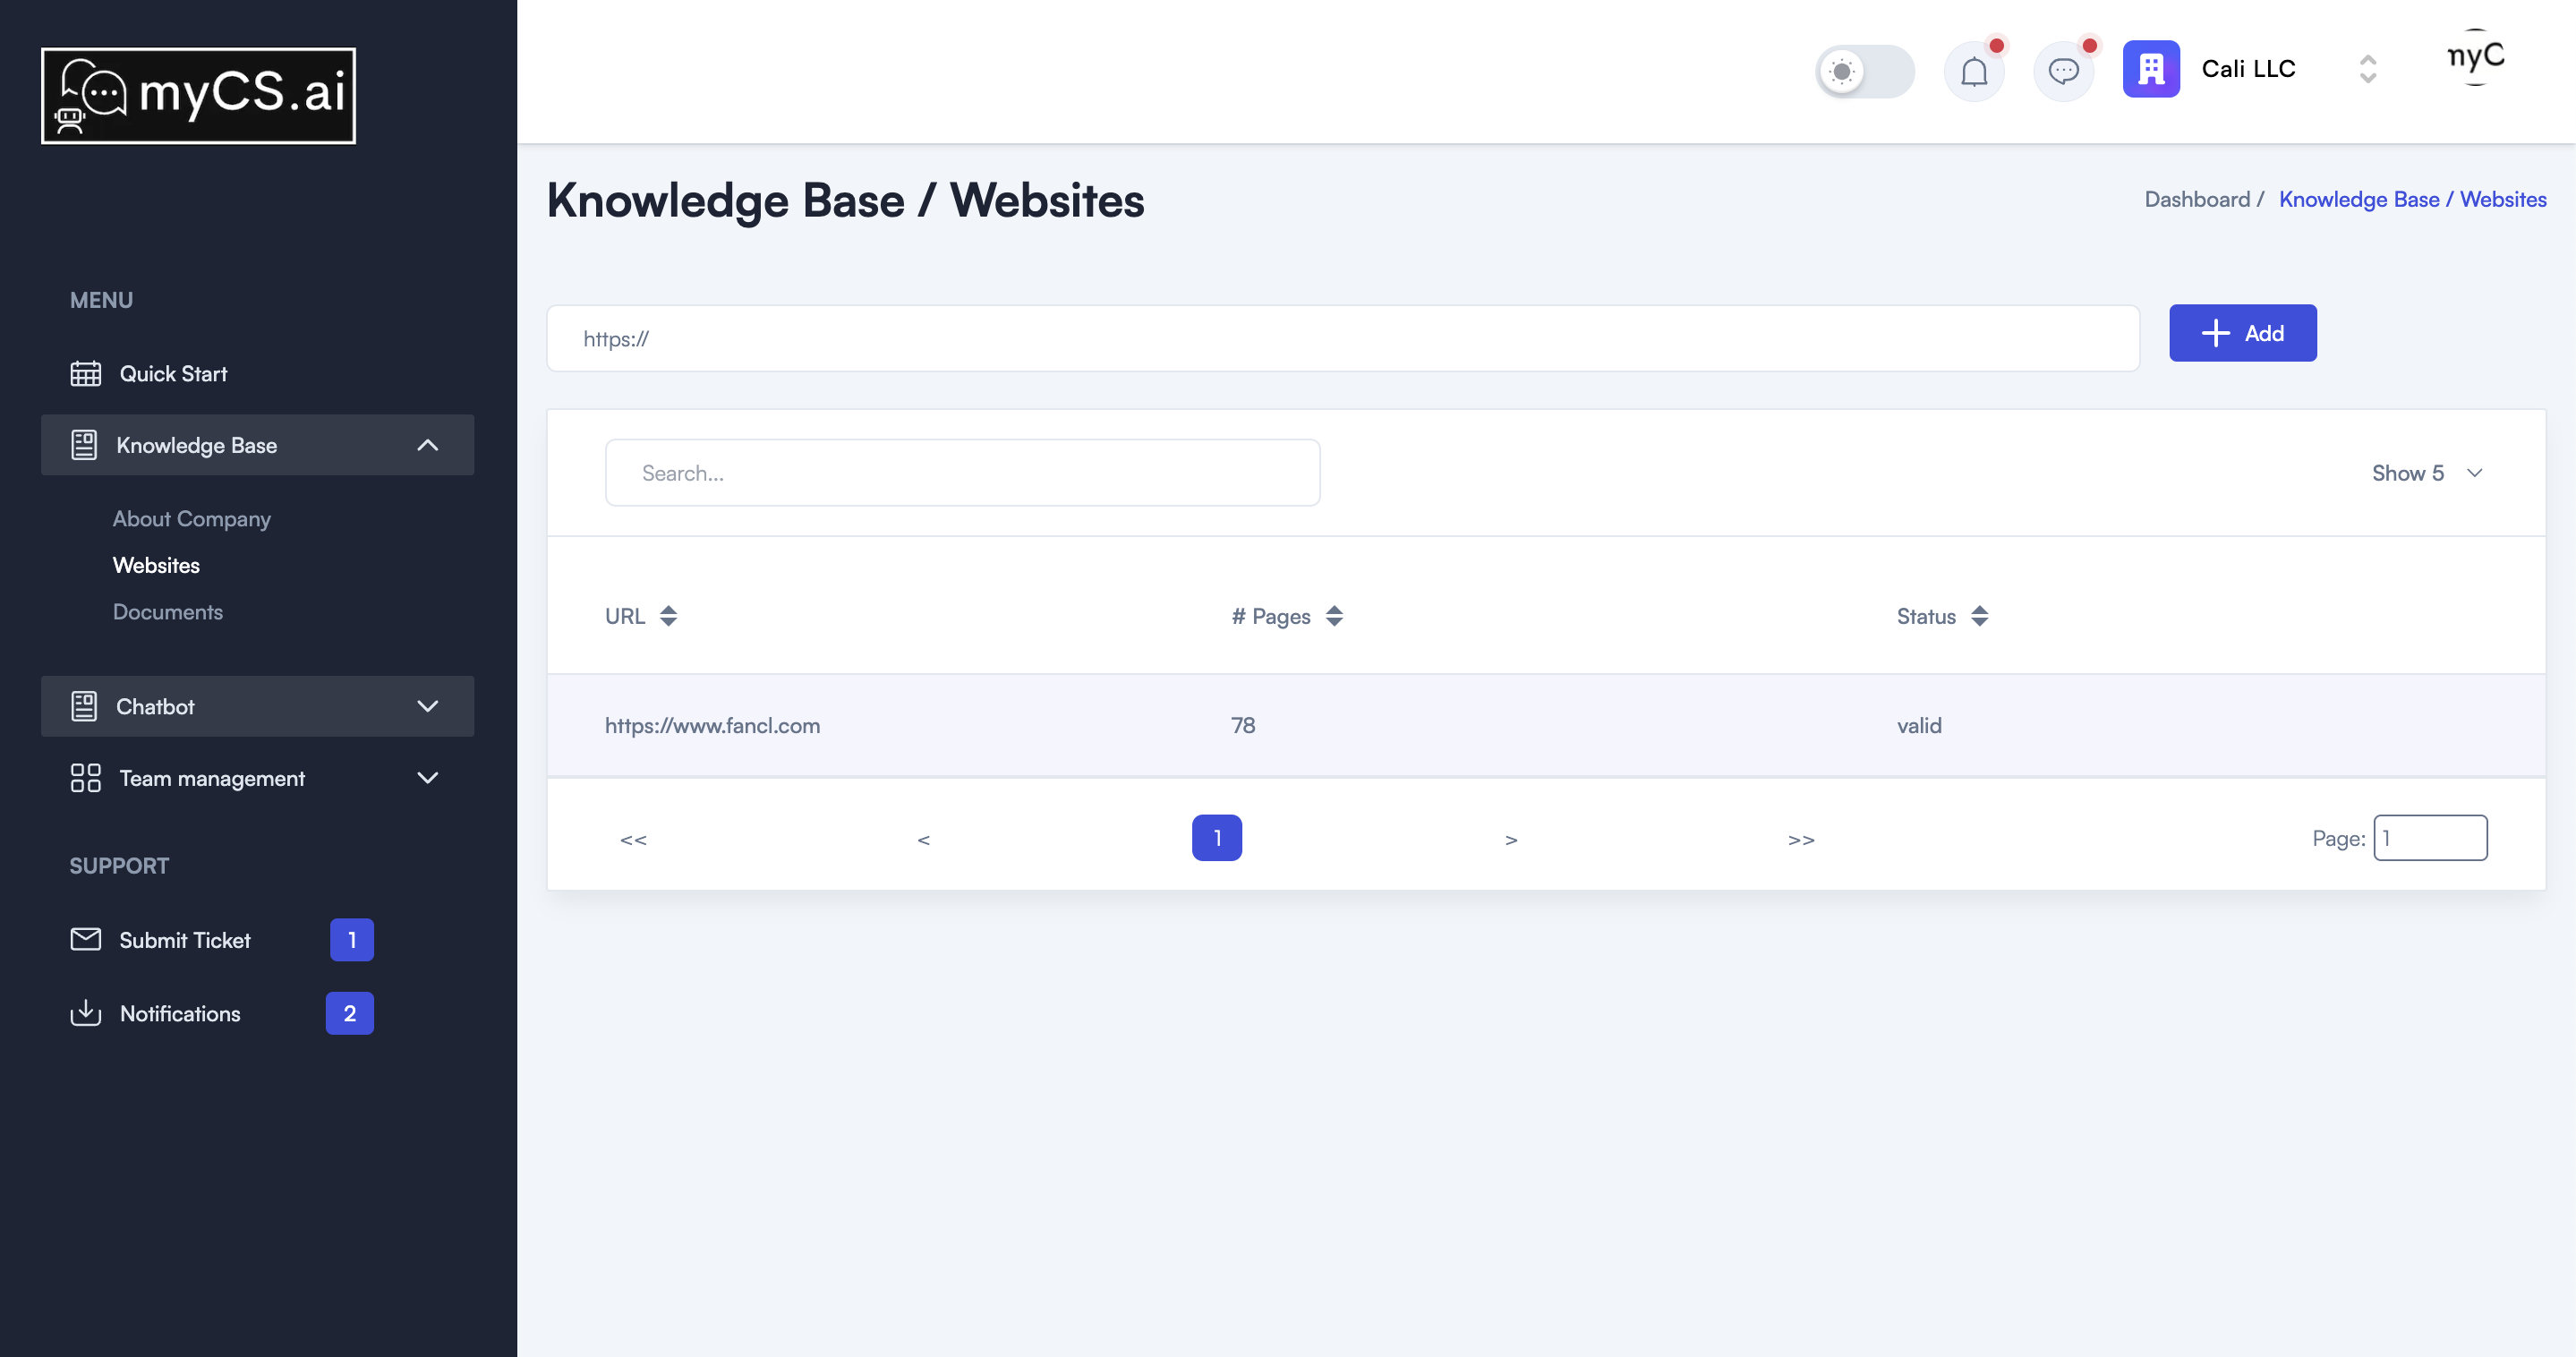
Task: Open About Company page
Action: (192, 518)
